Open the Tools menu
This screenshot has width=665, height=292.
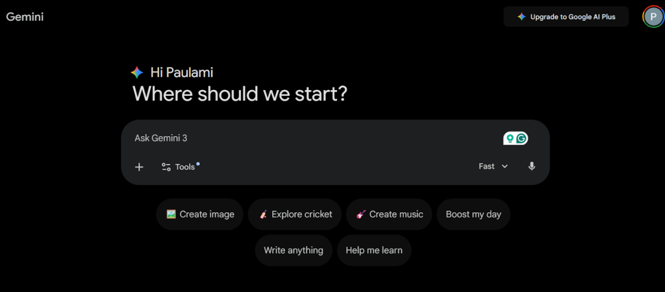tap(179, 167)
